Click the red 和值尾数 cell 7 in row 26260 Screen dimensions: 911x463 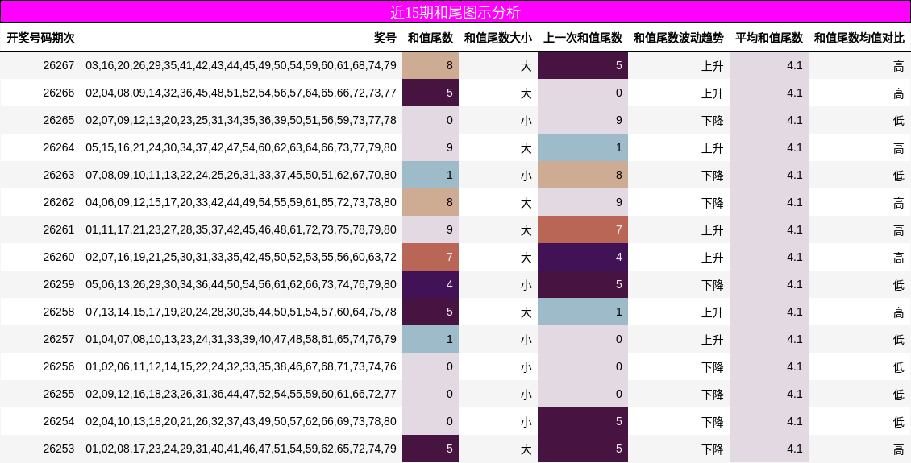click(431, 257)
